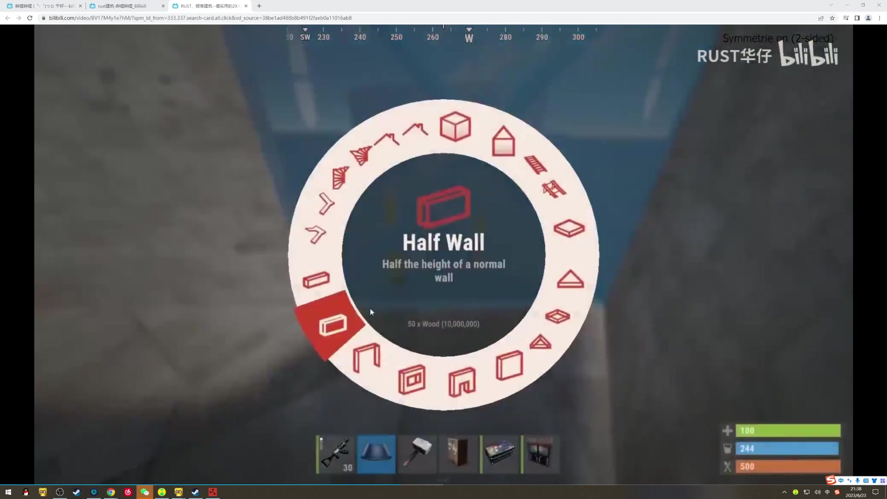Bookmark this page with the star icon
The width and height of the screenshot is (887, 499).
pos(832,18)
